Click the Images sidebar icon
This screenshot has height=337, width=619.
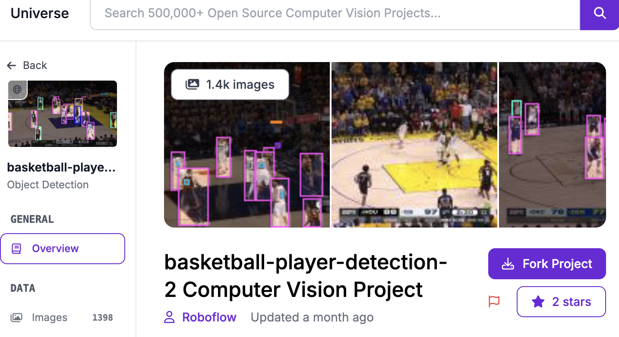[x=16, y=318]
